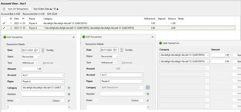Viewport: 241px width, 112px height.
Task: Open second split category dropdown with amount 2.00
Action: tap(184, 62)
